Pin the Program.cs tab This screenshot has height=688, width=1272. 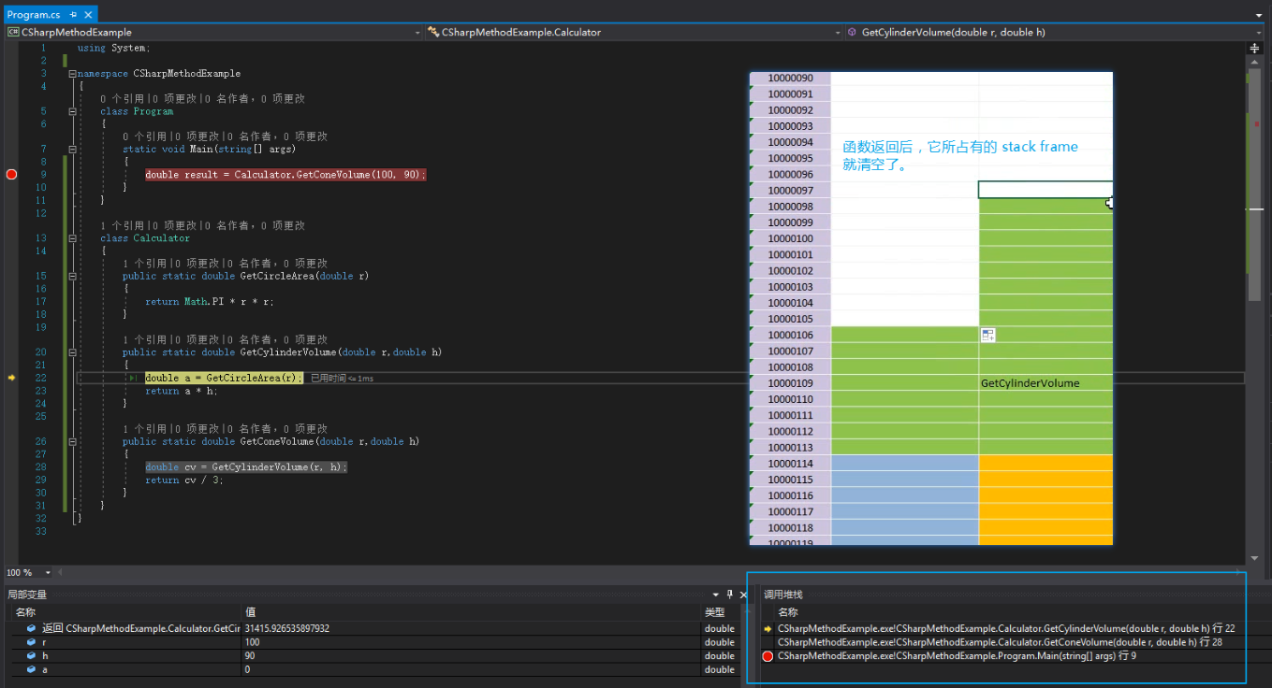(74, 15)
